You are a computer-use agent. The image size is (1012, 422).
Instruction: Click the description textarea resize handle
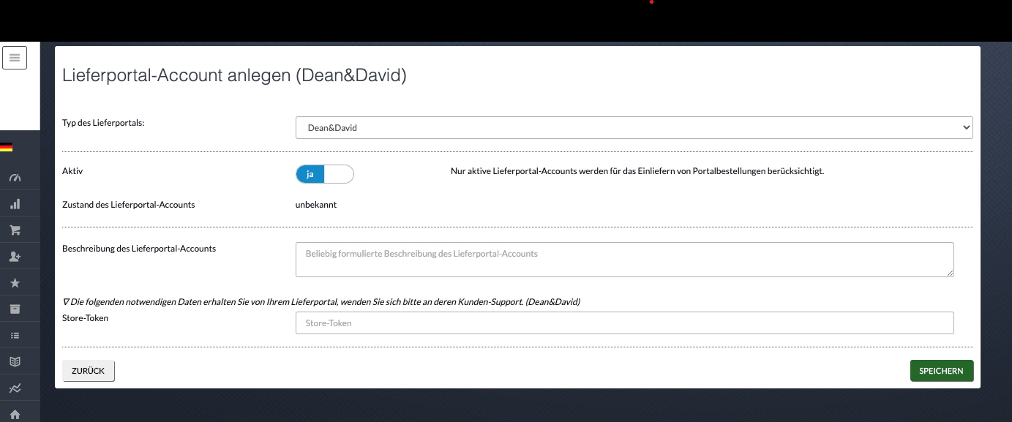(950, 273)
